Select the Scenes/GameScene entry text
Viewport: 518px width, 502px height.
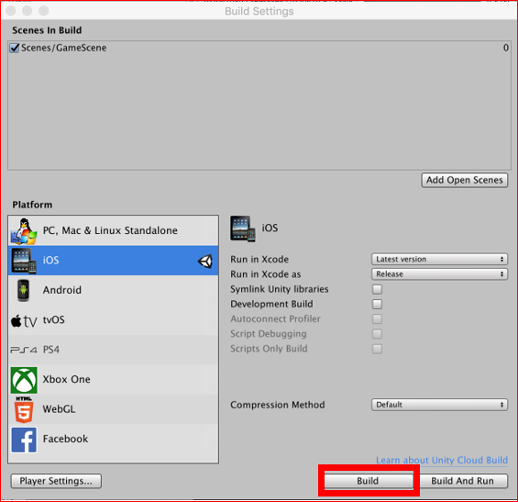tap(64, 48)
